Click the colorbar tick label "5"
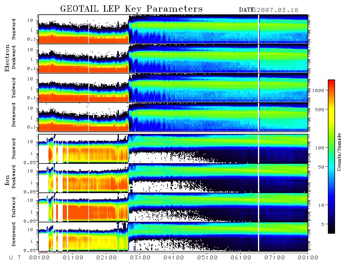The image size is (341, 263). 323,224
